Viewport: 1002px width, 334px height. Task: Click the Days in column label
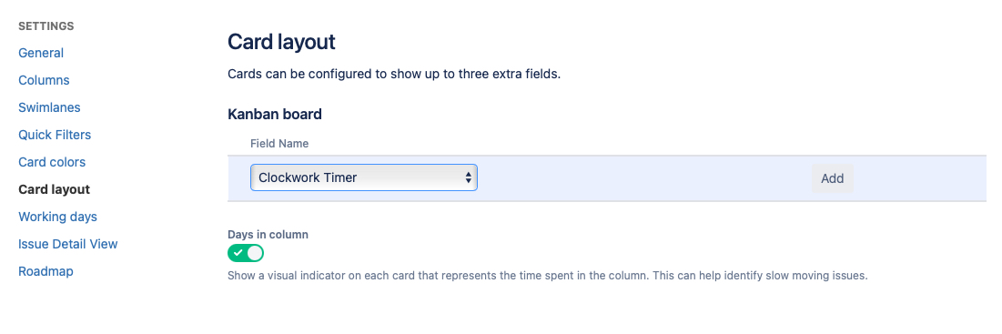coord(268,235)
